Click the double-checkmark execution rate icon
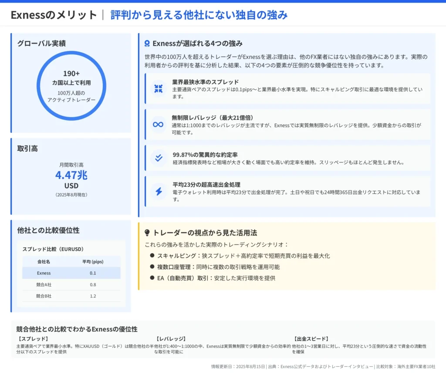Viewport: 446px width, 375px height. pos(159,158)
